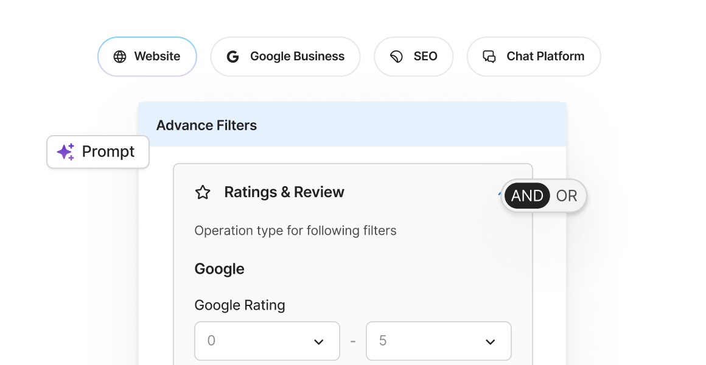Open the minimum Google Rating dropdown showing 0
The image size is (706, 365).
(267, 341)
